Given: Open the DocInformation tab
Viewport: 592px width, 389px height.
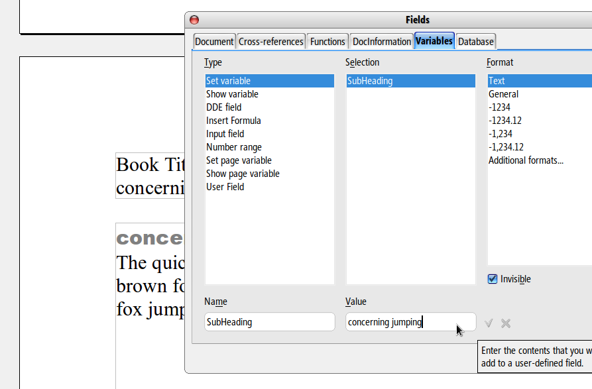Looking at the screenshot, I should coord(382,41).
